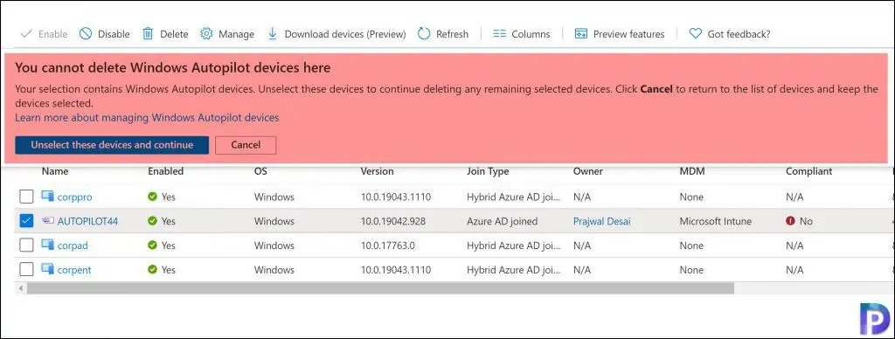
Task: Click version 10.0.17763.0 cell
Action: coord(388,246)
